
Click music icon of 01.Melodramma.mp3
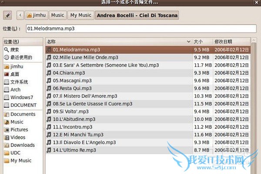click(x=49, y=50)
